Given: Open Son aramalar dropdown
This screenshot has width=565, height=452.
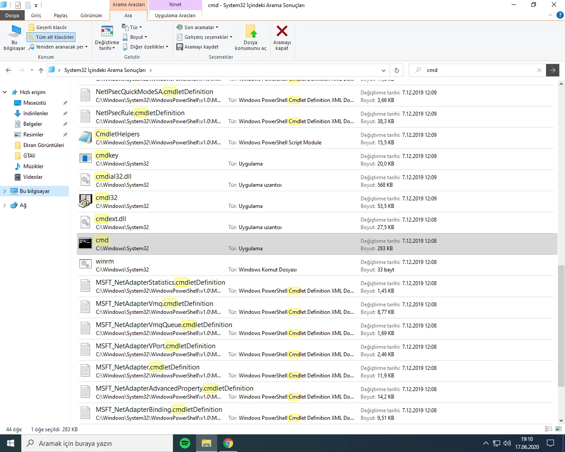Looking at the screenshot, I should point(197,27).
